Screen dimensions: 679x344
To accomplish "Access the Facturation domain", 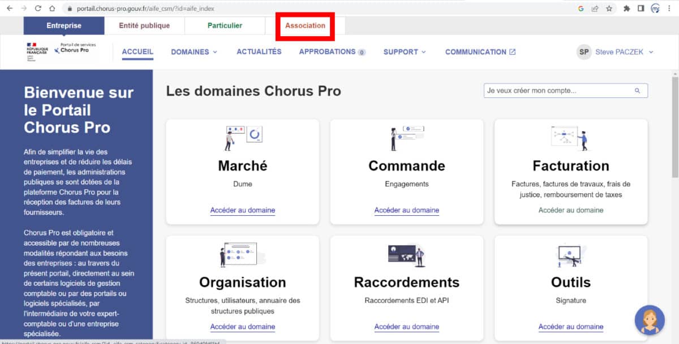I will click(x=570, y=208).
